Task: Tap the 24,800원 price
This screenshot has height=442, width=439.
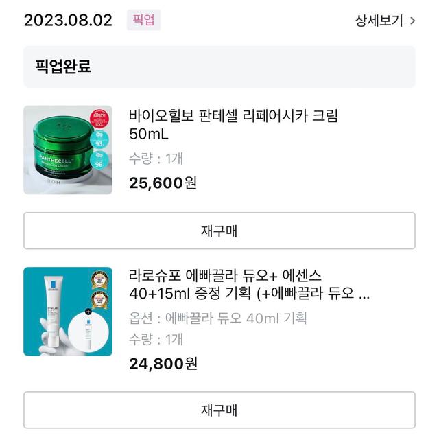Action: 163,363
